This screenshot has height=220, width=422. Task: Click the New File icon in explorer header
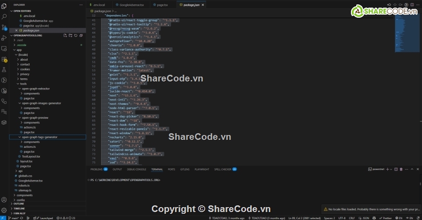(x=65, y=35)
